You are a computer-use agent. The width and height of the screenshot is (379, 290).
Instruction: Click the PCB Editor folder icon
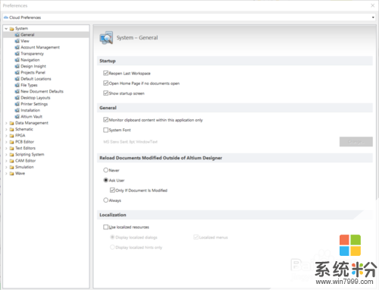tap(11, 142)
